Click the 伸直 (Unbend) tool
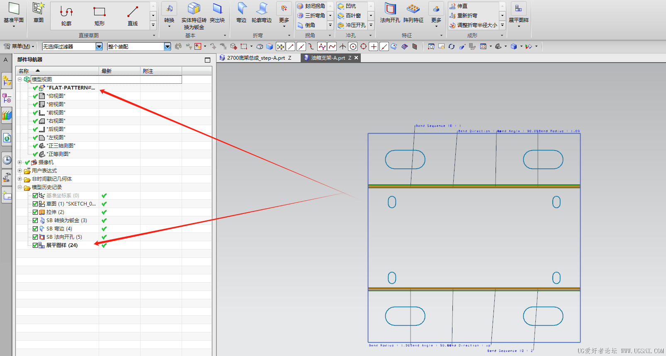 459,6
